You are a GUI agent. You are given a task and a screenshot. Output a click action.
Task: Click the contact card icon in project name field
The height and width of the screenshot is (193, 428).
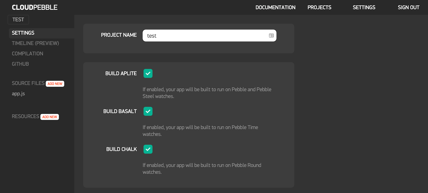(x=271, y=35)
